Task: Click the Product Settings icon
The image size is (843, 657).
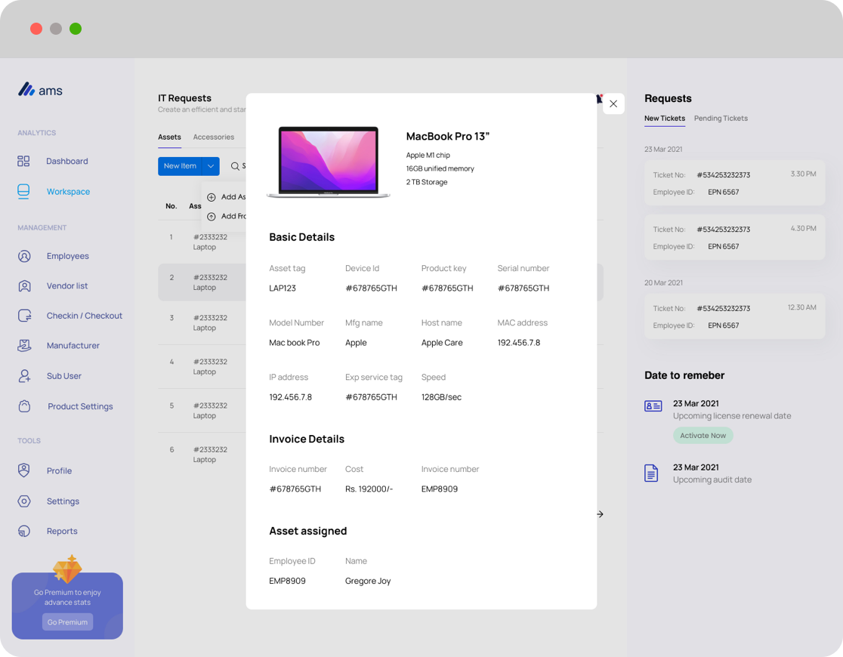Action: click(24, 406)
